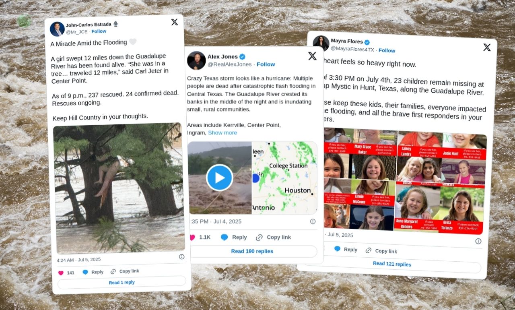515x310 pixels.
Task: Click the X logo on Alex Jones tweet
Action: 312,56
